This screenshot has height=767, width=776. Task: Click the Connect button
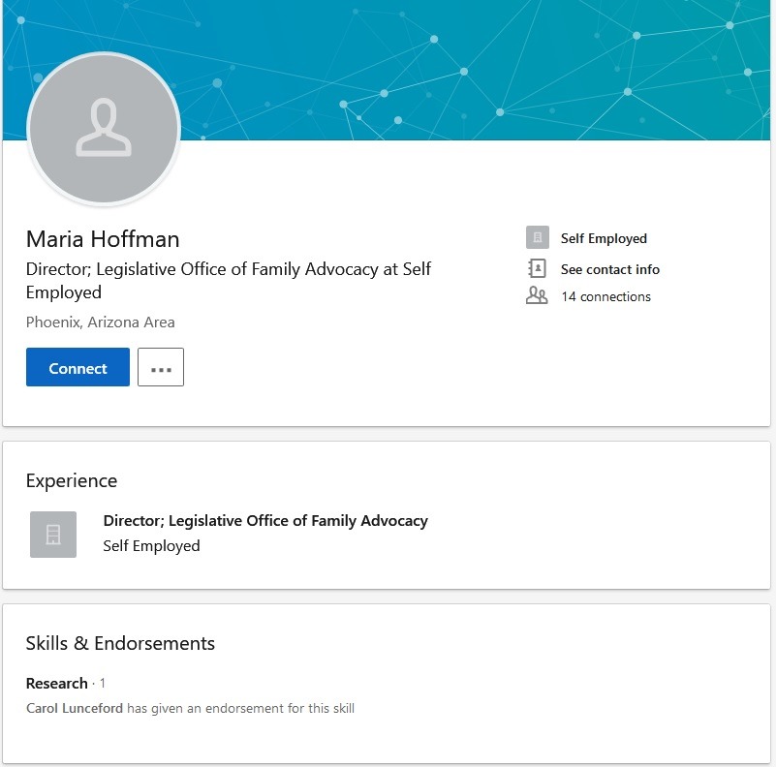click(78, 368)
